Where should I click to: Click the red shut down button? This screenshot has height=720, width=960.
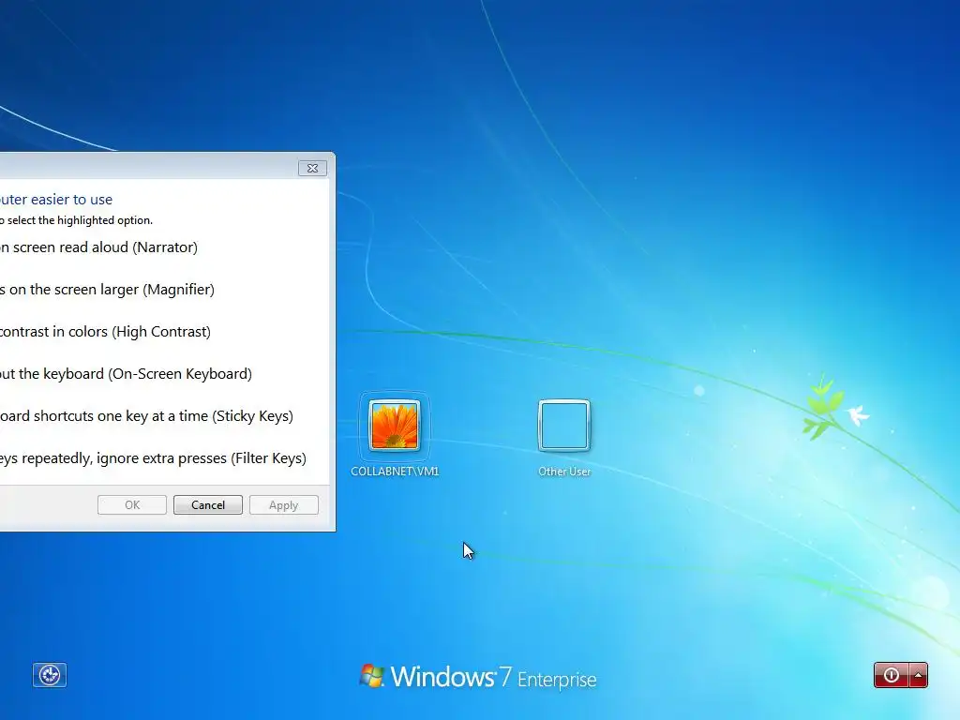pyautogui.click(x=891, y=675)
